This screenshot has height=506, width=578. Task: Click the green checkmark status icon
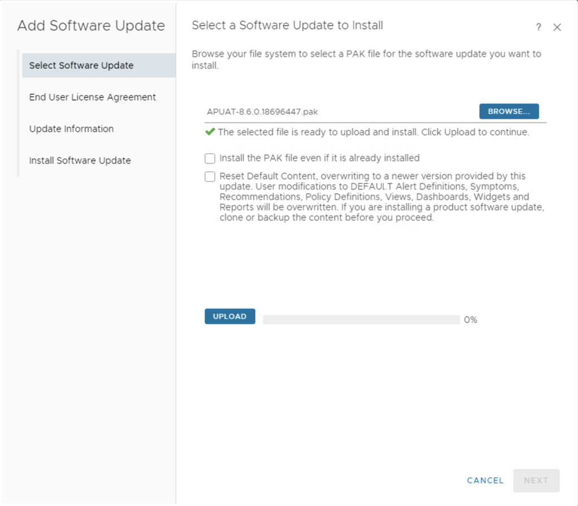(x=210, y=132)
